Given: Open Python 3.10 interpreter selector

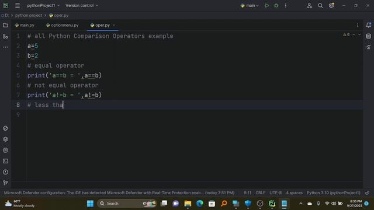Looking at the screenshot, I should (x=334, y=193).
